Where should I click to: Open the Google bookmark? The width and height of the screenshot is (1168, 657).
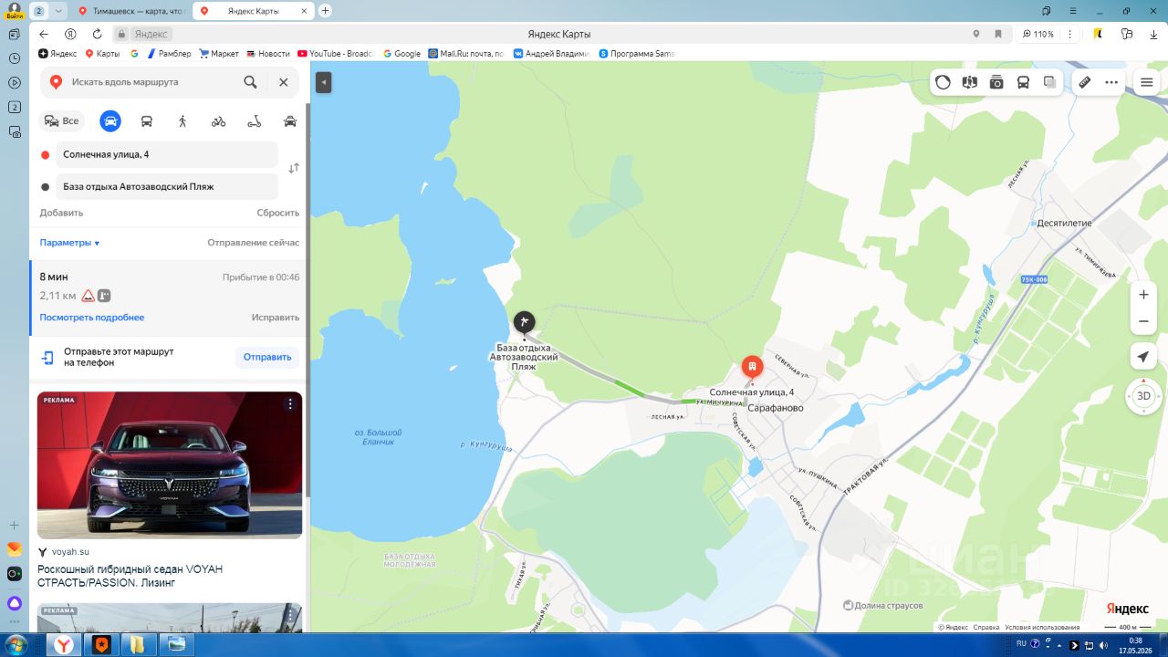click(x=401, y=54)
